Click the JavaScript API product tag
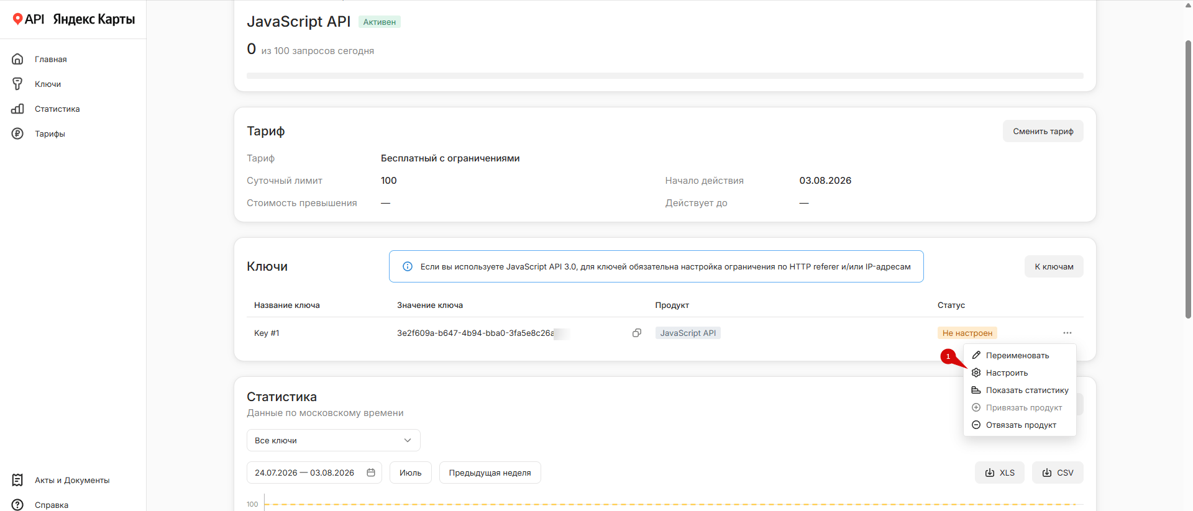Screen dimensions: 1193x511 click(x=688, y=333)
